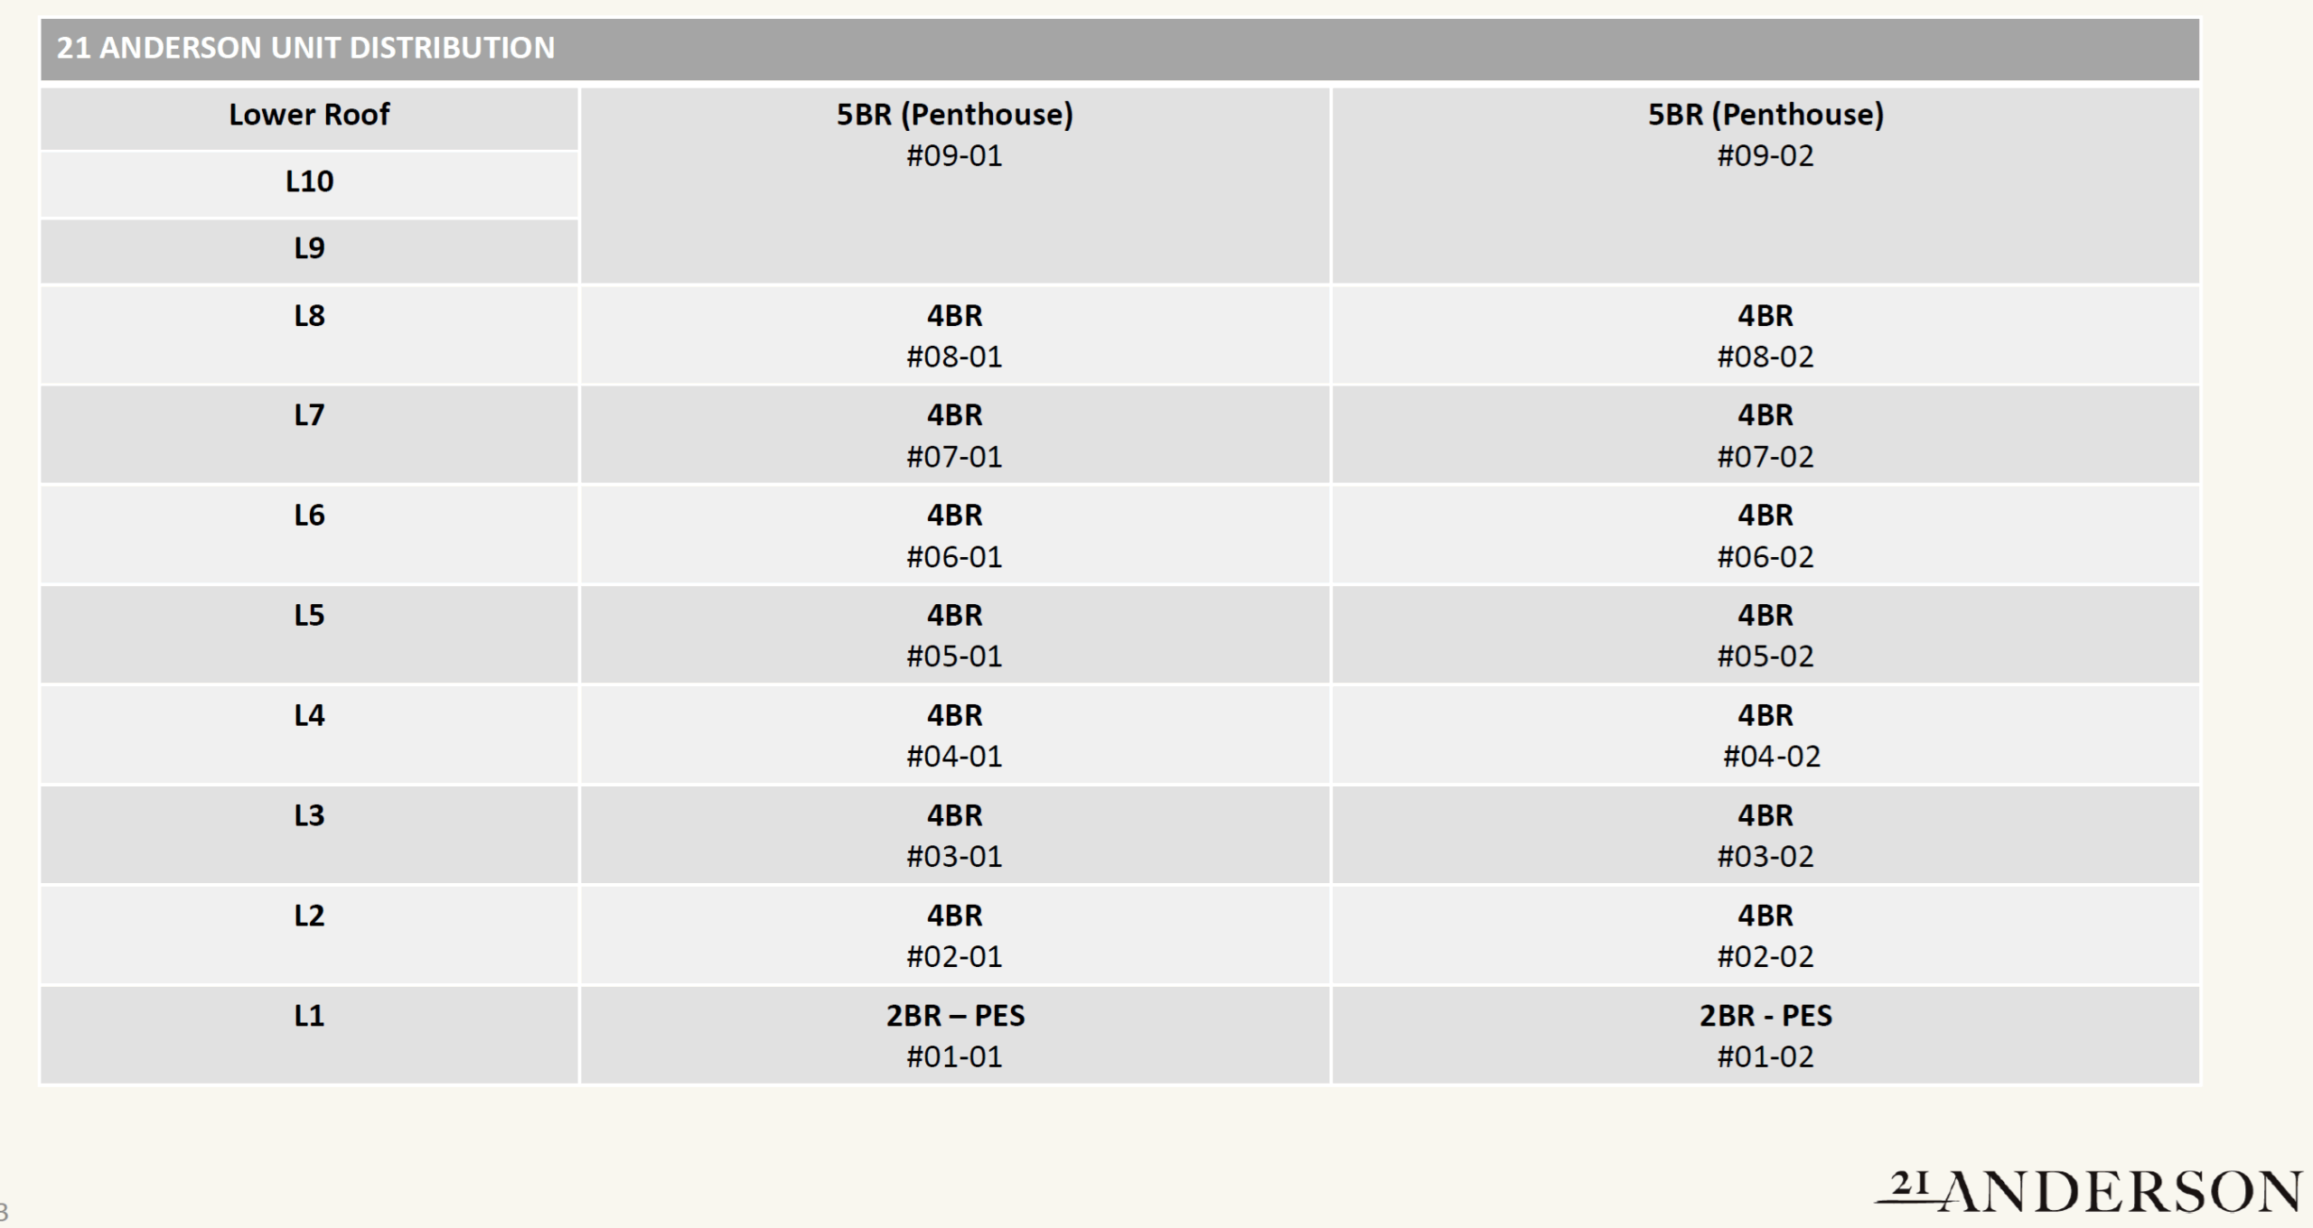2313x1228 pixels.
Task: Click the 4BR #08-01 unit cell
Action: click(954, 336)
